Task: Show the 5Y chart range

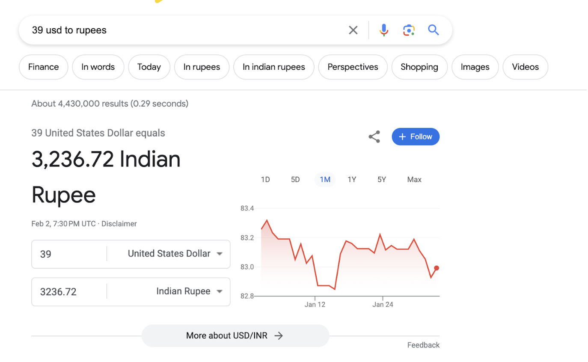Action: coord(382,180)
